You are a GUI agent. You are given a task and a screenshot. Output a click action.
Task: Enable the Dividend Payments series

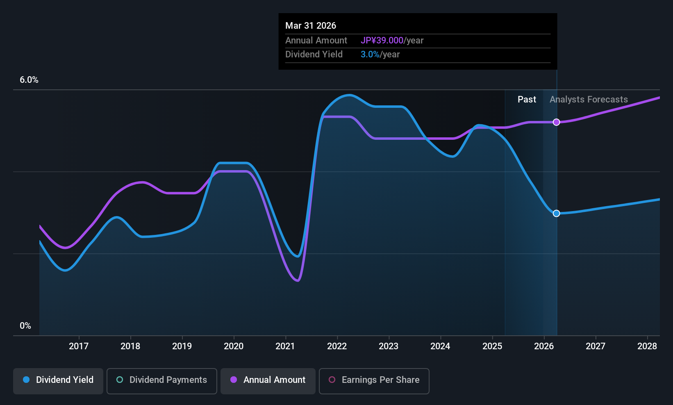pos(162,381)
